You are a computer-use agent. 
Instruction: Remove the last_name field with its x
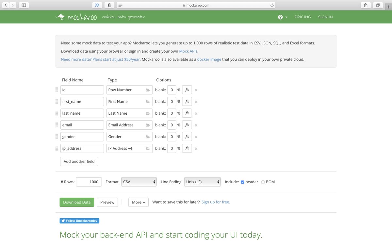[x=196, y=114]
